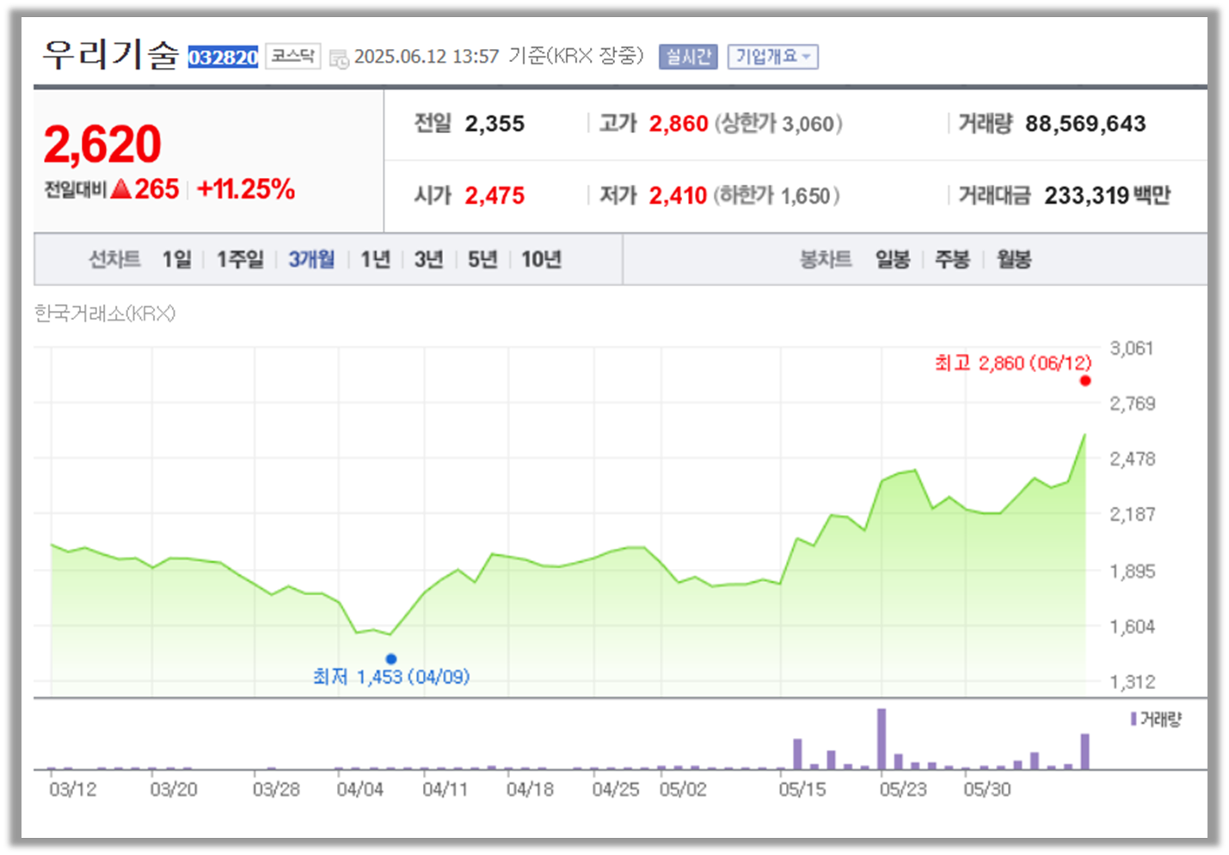The image size is (1229, 855).
Task: Show the 일봉 candlestick chart
Action: pos(893,259)
